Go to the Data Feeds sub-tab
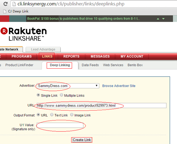The width and height of the screenshot is (177, 144). tap(90, 65)
